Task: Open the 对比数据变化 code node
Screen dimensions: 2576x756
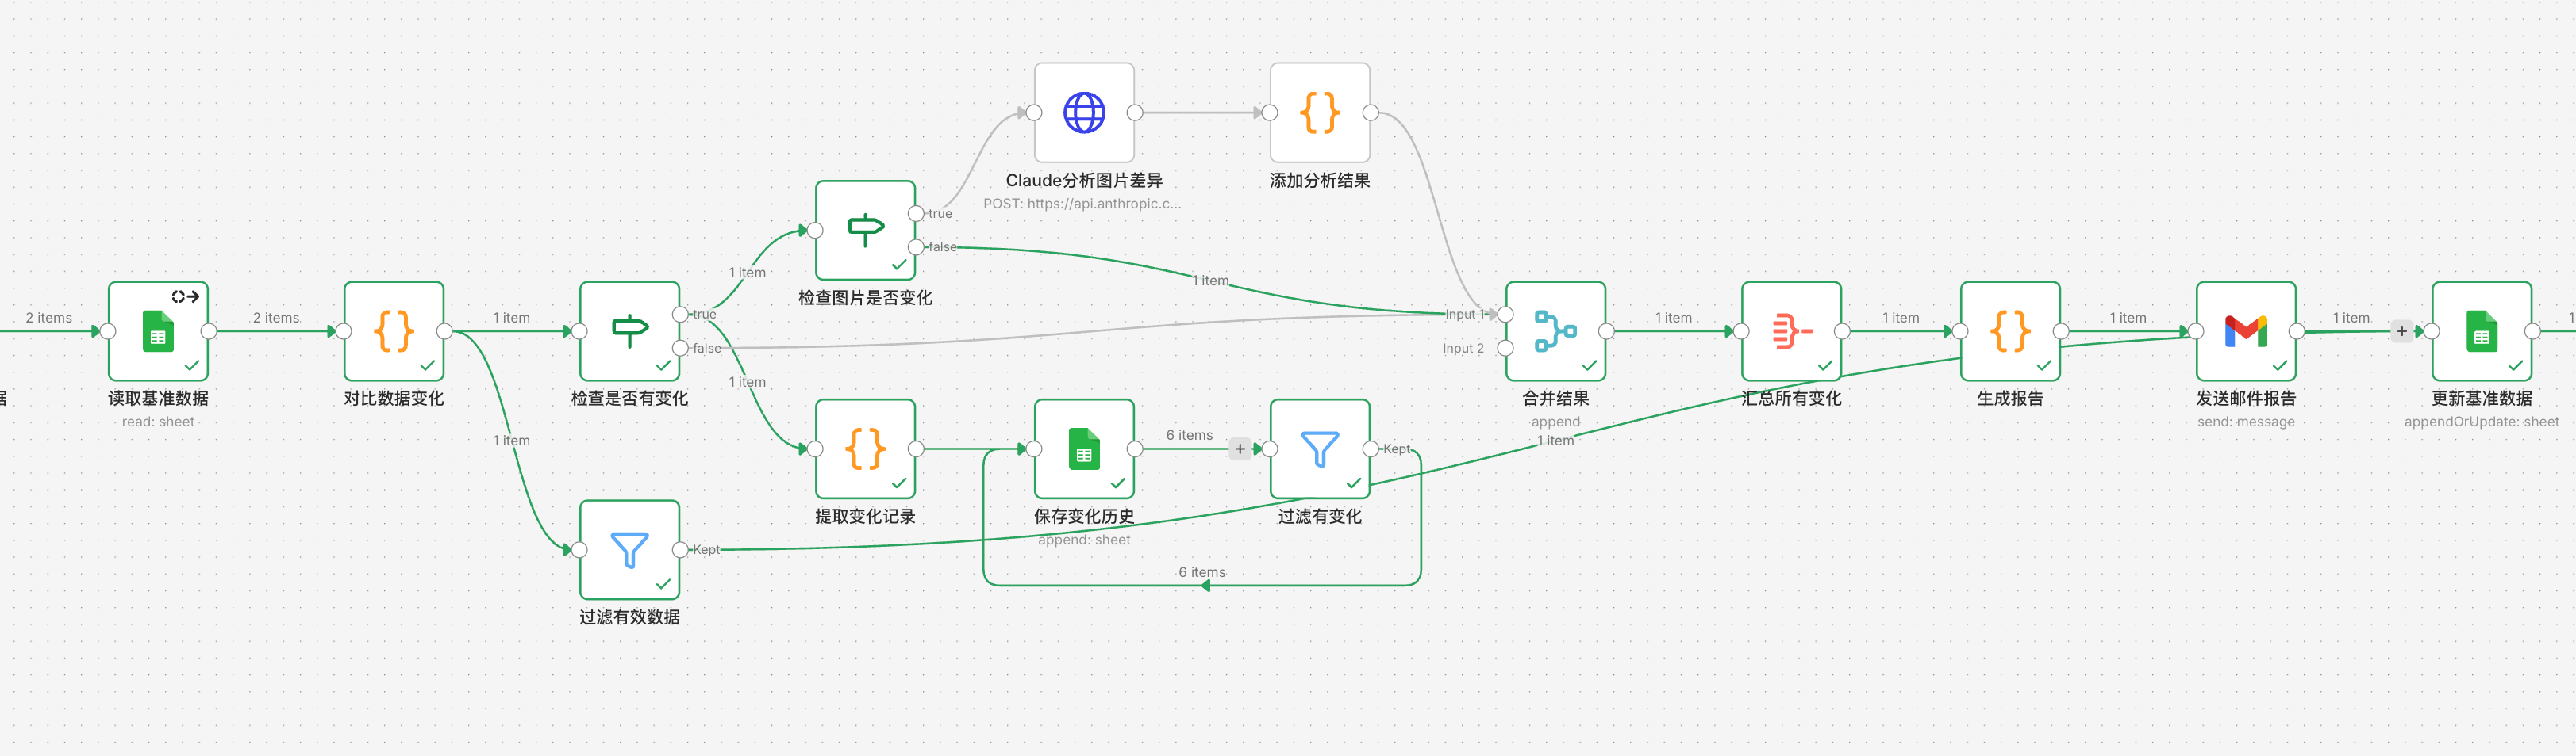Action: coord(394,331)
